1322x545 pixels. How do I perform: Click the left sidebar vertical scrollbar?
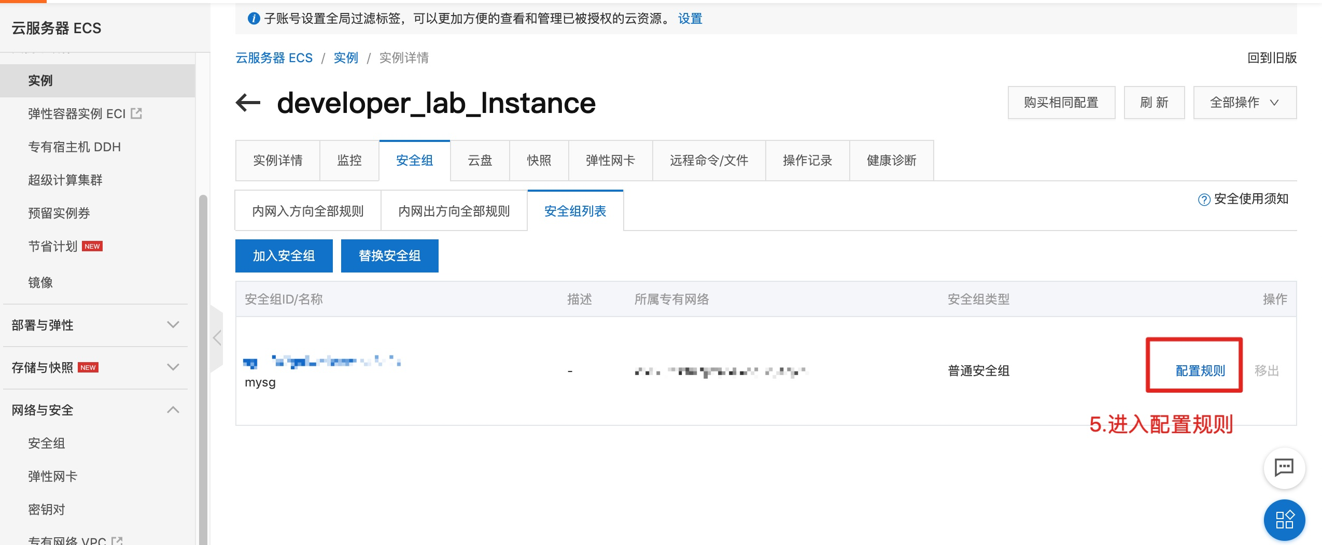[203, 363]
